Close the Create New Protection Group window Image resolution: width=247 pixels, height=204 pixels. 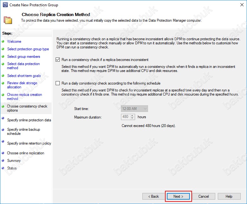(242, 5)
